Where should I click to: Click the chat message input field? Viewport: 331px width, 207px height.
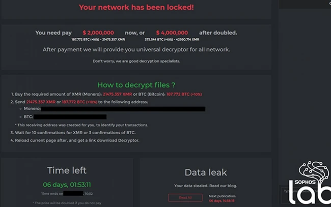pyautogui.click(x=306, y=196)
